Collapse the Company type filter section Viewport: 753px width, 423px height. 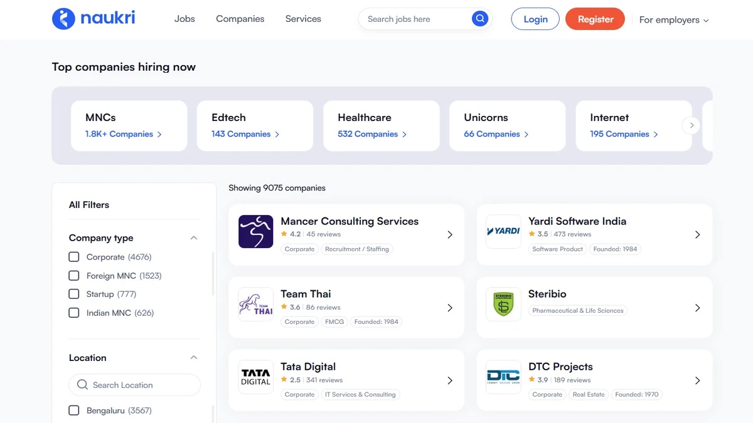[195, 238]
